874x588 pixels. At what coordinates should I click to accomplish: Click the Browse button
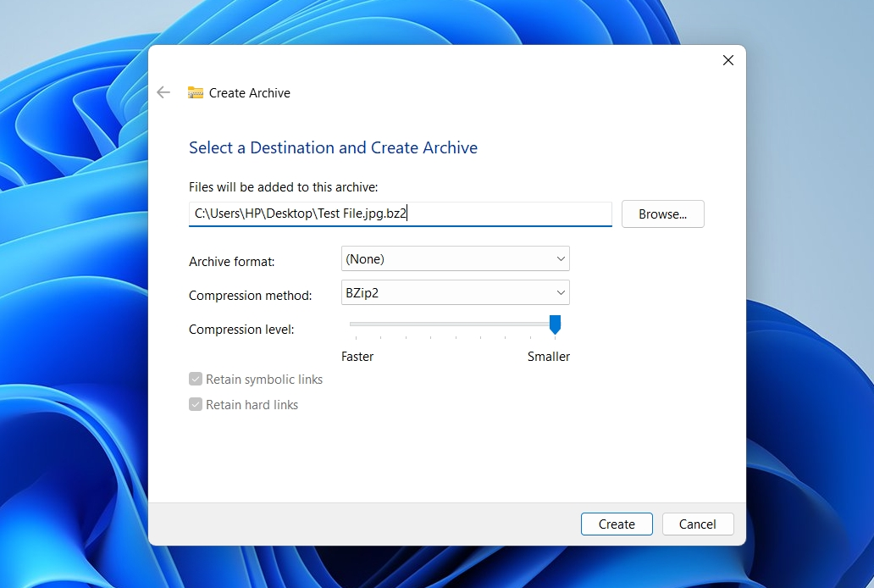(662, 214)
